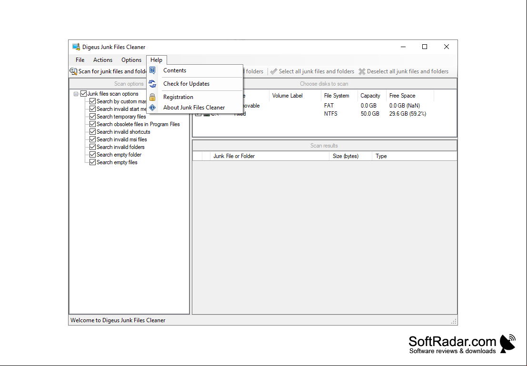Uncheck Search invalid start menu checkbox
527x366 pixels.
[92, 109]
